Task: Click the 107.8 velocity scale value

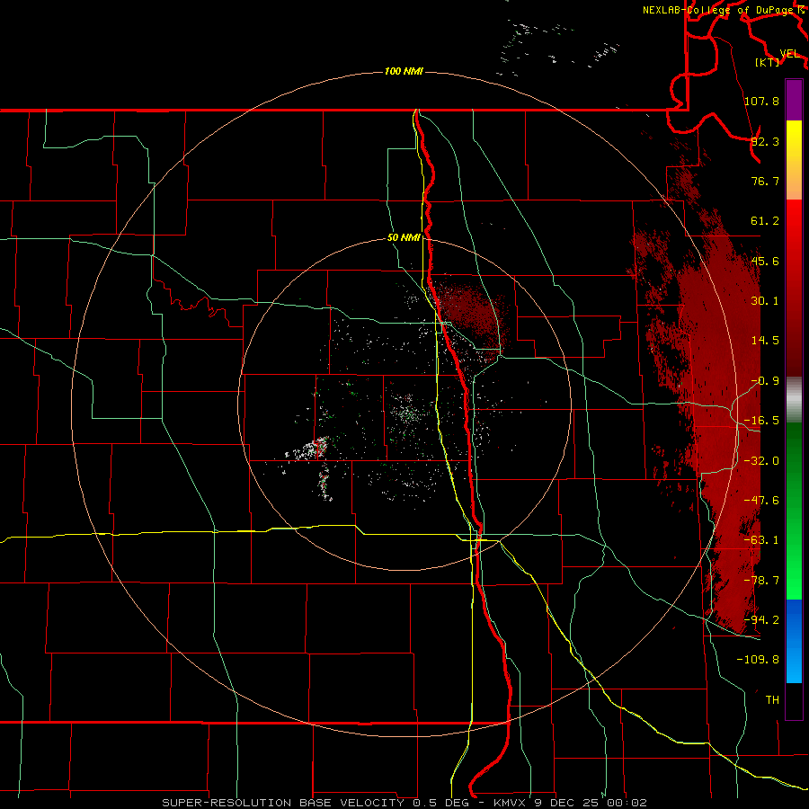Action: (761, 101)
